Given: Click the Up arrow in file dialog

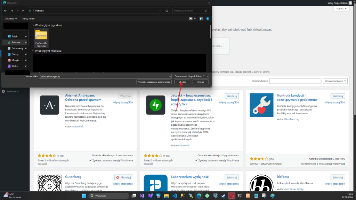Looking at the screenshot, I should coord(23,11).
